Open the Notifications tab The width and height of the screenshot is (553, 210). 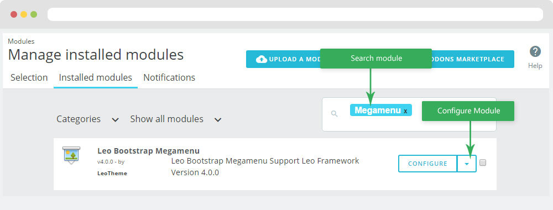click(169, 77)
